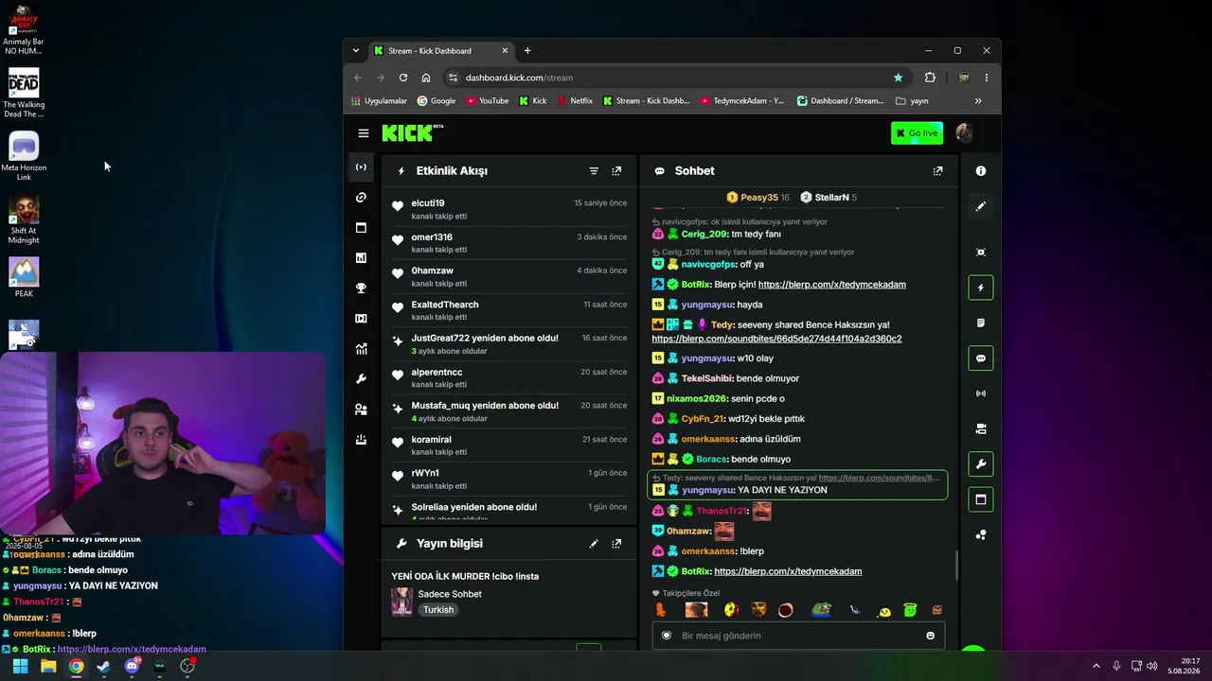Open the blerp soundbites link in Tedy's message

[x=776, y=339]
